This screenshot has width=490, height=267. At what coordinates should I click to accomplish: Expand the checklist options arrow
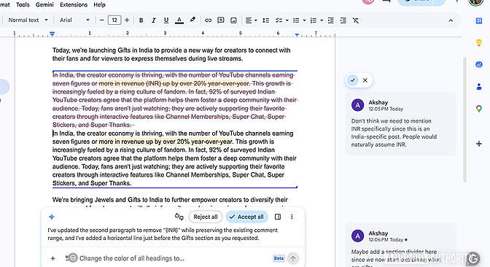tap(287, 20)
